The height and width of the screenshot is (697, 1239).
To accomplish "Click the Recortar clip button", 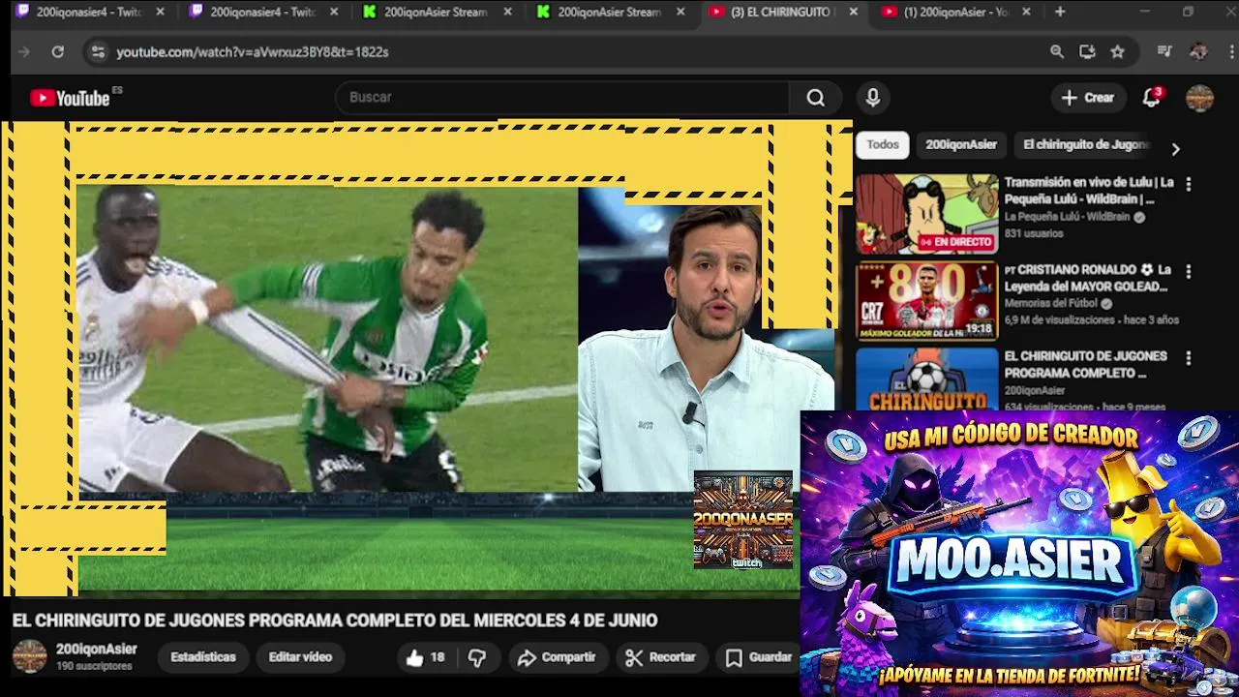I will [x=660, y=657].
